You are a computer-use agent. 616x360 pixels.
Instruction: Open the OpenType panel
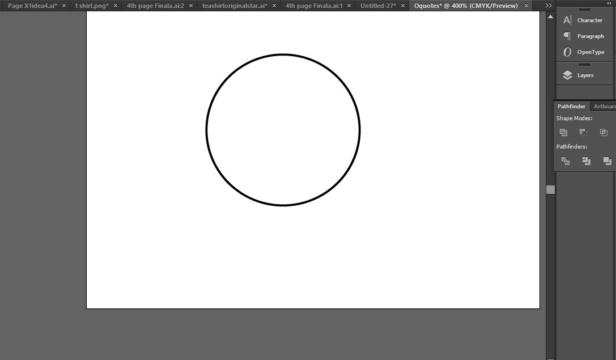pyautogui.click(x=583, y=52)
